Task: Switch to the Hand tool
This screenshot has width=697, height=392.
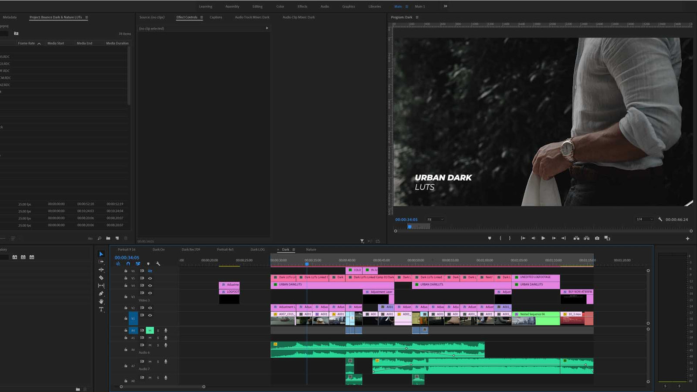Action: 101,301
